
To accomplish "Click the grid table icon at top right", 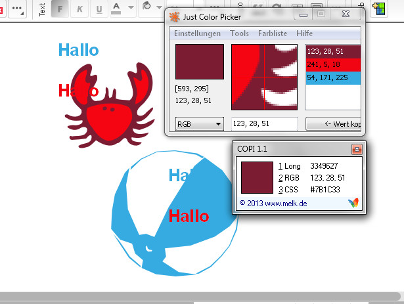I will click(x=379, y=9).
